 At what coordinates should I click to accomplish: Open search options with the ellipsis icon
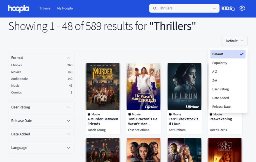[214, 8]
